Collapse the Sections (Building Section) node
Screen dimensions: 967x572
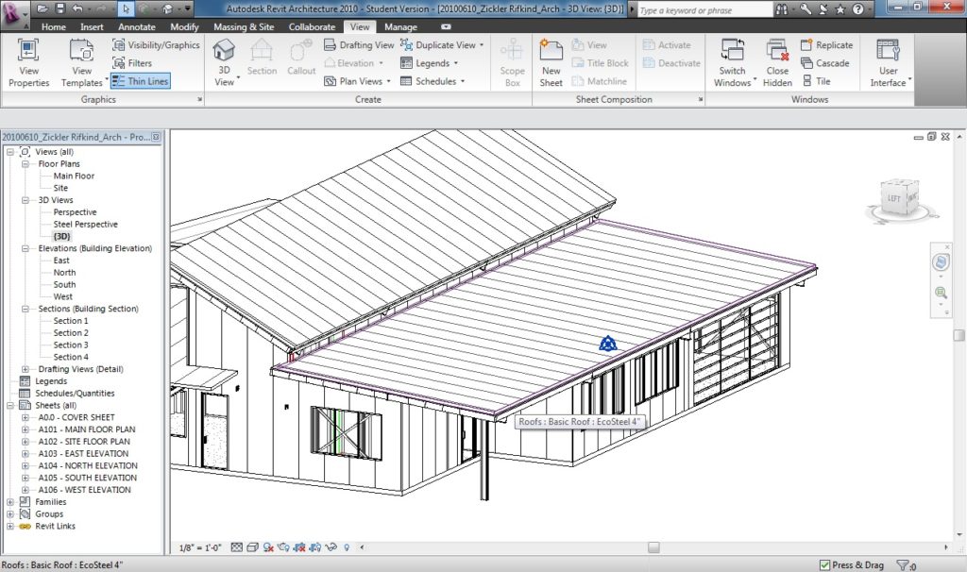(25, 309)
